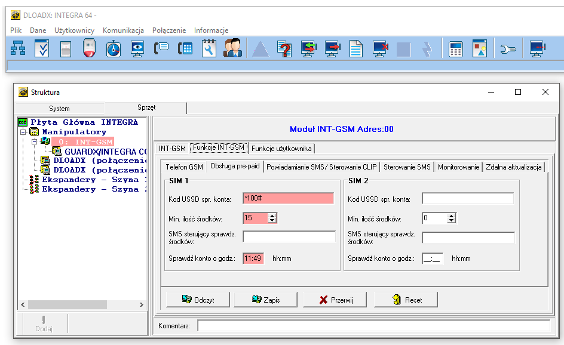Click the monitor with red X icon

click(x=380, y=48)
